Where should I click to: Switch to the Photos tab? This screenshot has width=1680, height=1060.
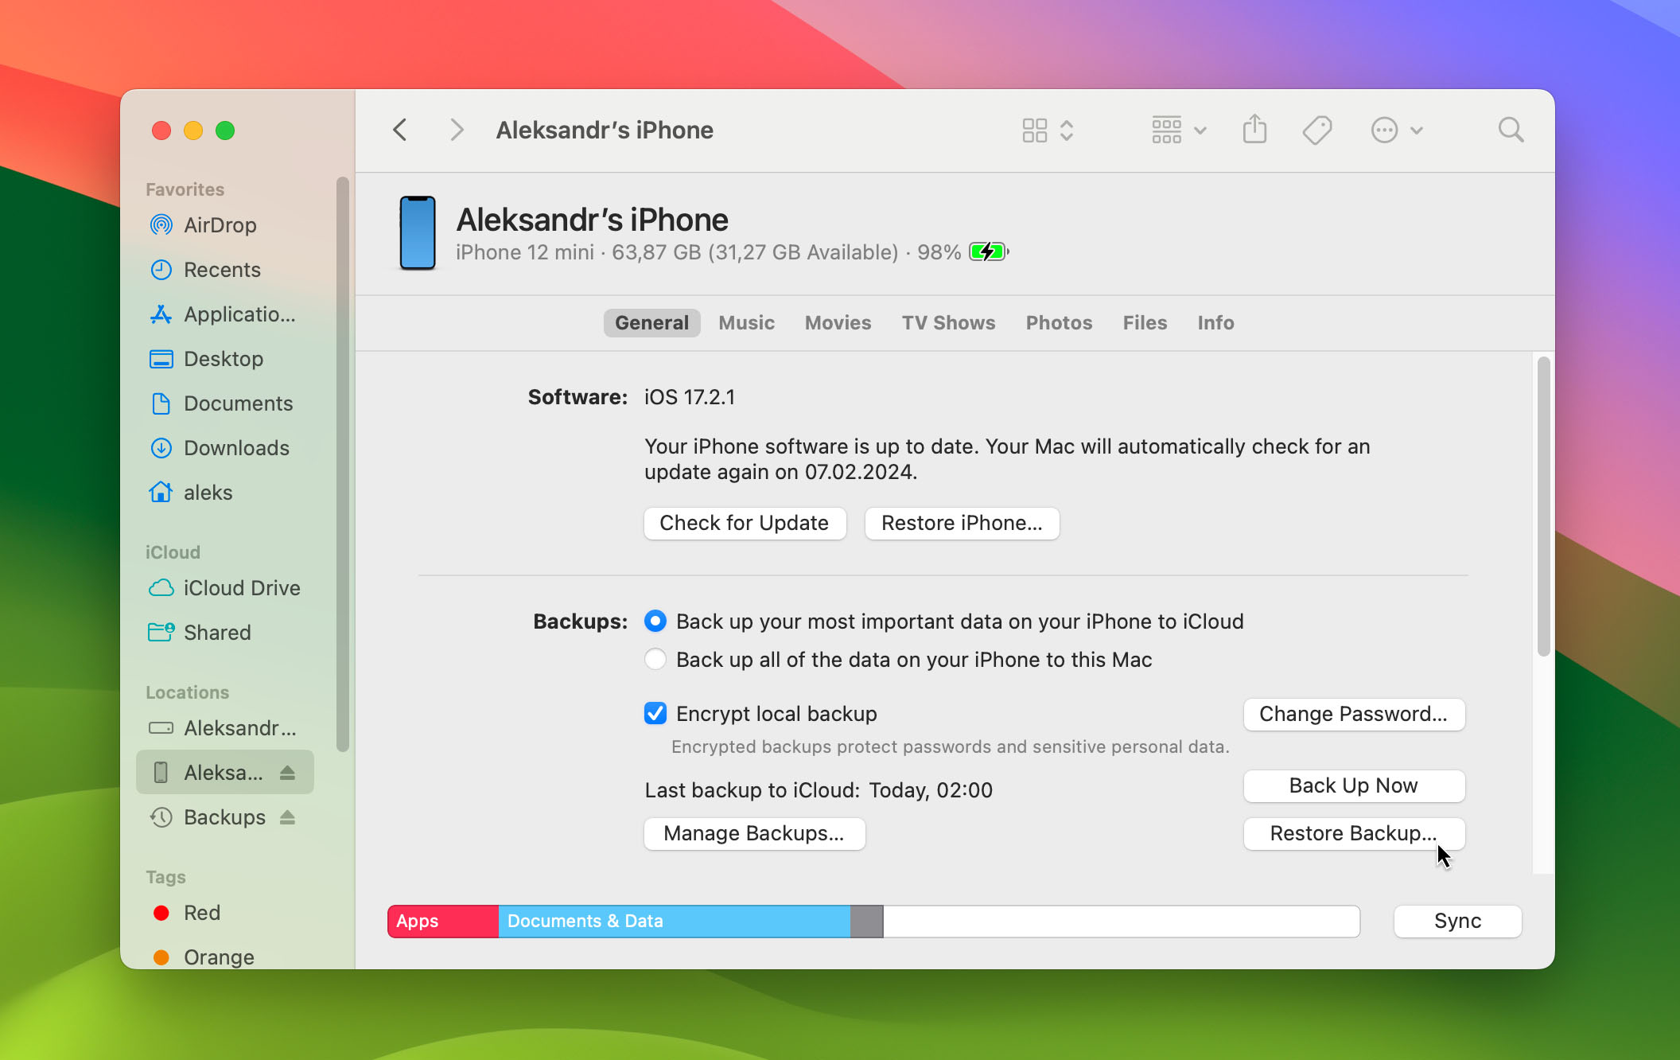pyautogui.click(x=1059, y=322)
